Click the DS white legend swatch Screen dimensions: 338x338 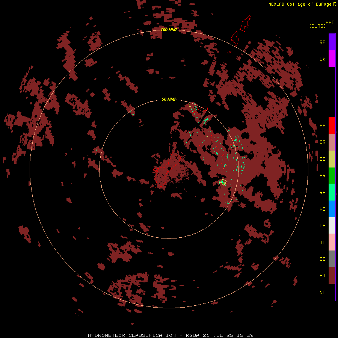[332, 225]
